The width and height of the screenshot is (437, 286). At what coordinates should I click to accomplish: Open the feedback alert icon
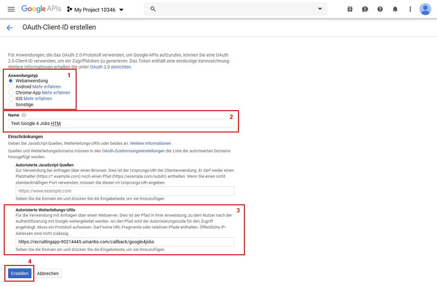(x=365, y=9)
